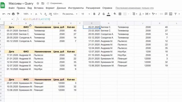Open the Инструменты menu
This screenshot has height=102, width=182.
(x=76, y=8)
